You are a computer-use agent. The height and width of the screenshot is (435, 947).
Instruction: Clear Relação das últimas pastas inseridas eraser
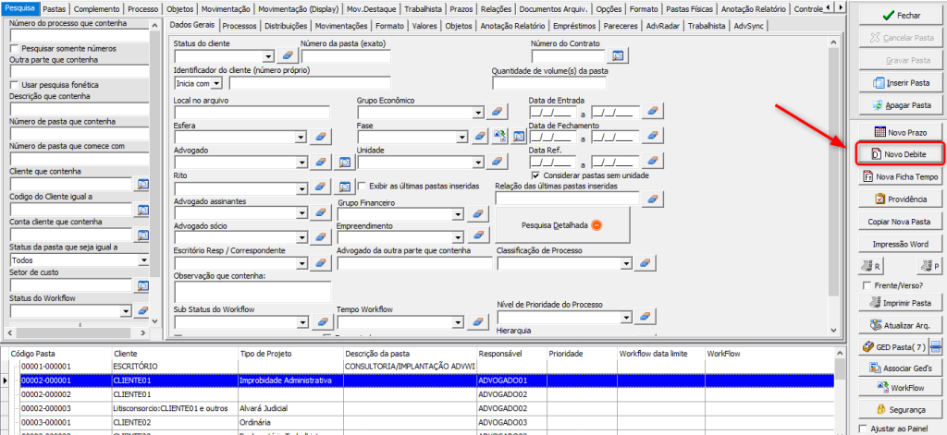[x=652, y=198]
